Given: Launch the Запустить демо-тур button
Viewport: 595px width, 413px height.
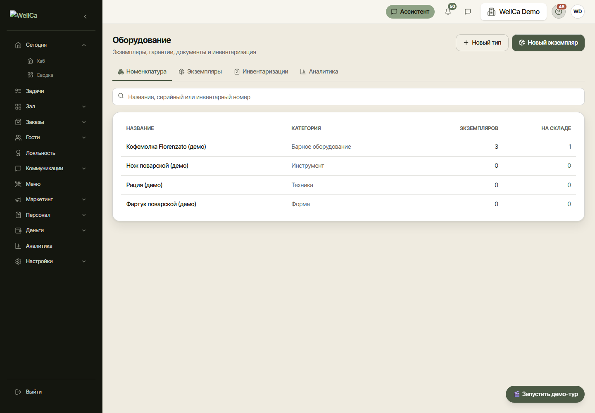Looking at the screenshot, I should click(545, 394).
